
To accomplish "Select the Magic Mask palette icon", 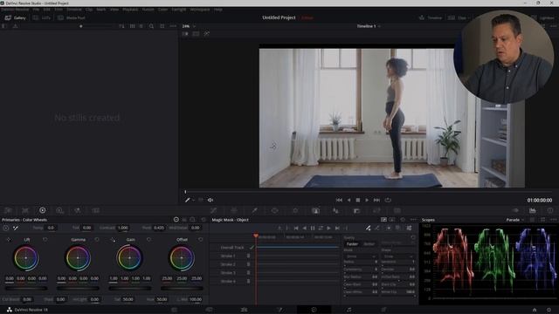I will tap(315, 210).
